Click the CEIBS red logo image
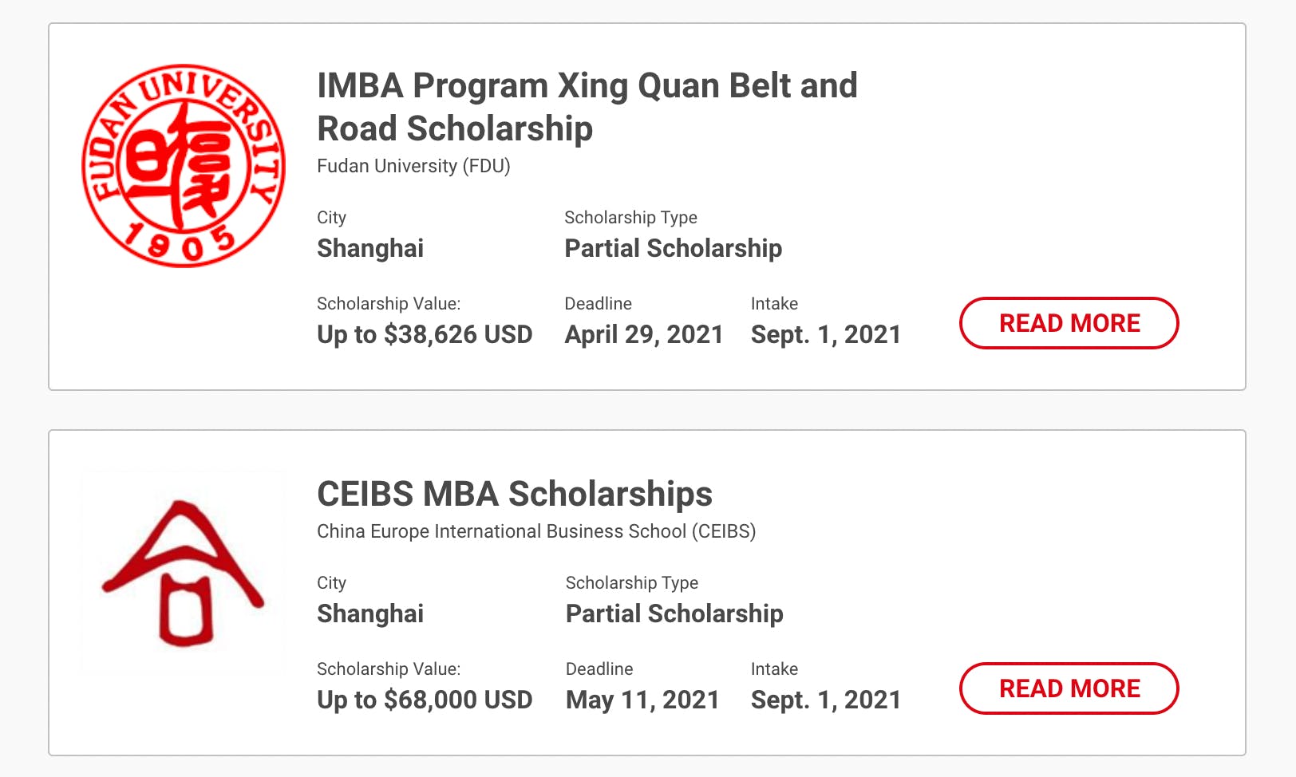The width and height of the screenshot is (1296, 777). point(184,573)
